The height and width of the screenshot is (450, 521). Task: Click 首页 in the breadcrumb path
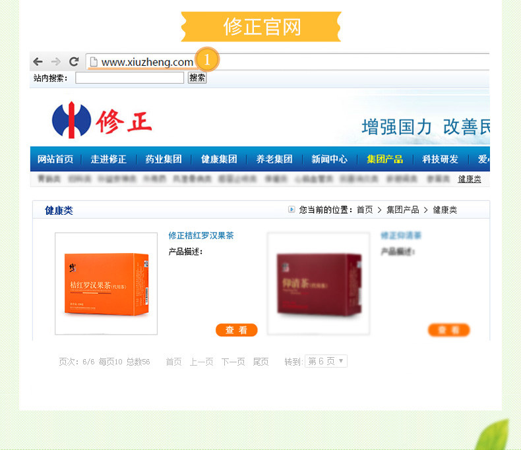point(365,210)
